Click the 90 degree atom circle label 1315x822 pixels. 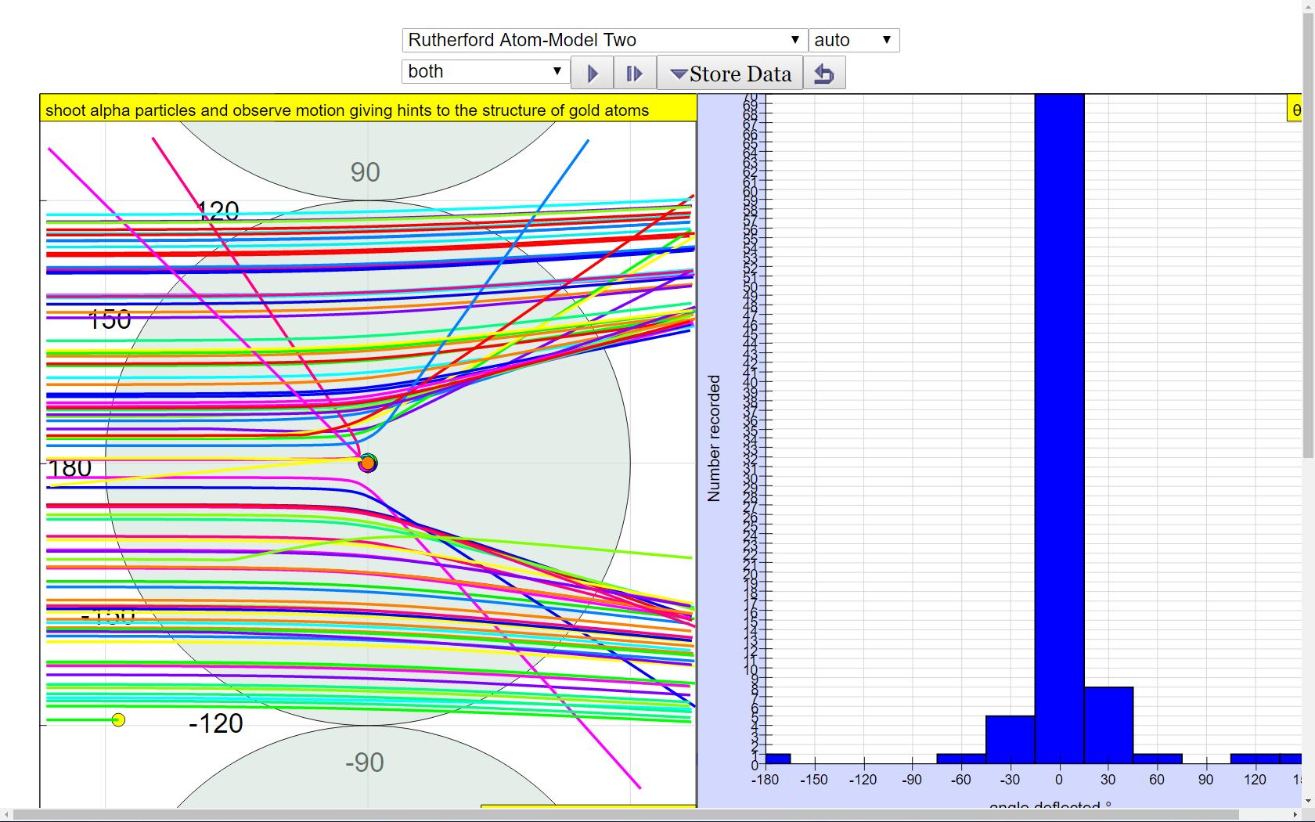365,172
